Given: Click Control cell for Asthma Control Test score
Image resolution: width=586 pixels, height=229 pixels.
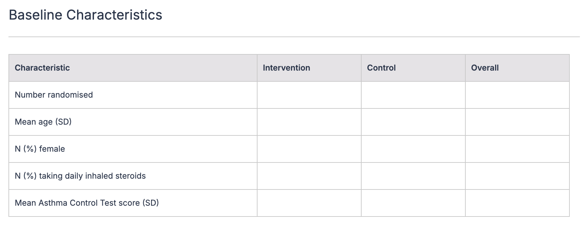Looking at the screenshot, I should coord(413,203).
